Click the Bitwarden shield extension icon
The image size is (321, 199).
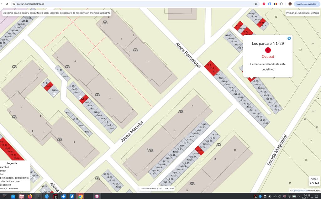pyautogui.click(x=270, y=4)
